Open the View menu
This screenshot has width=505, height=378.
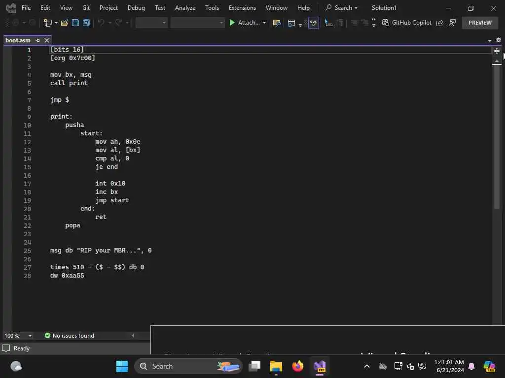[66, 8]
